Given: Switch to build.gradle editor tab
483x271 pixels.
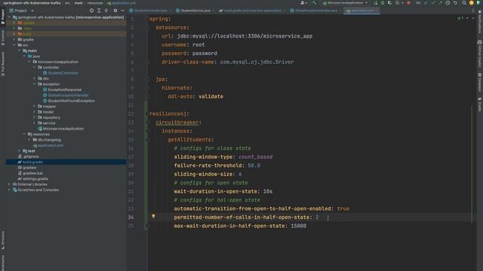Looking at the screenshot, I should point(252,11).
